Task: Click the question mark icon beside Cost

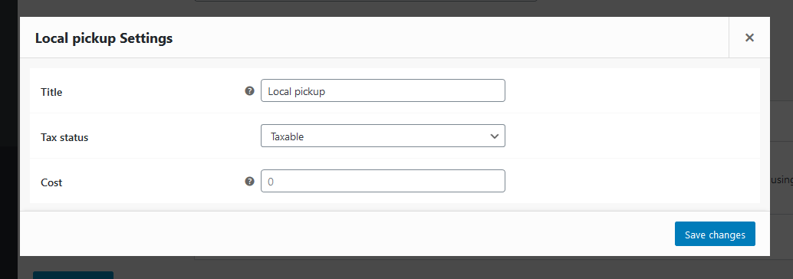Action: click(249, 182)
